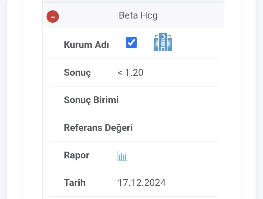This screenshot has height=199, width=263.
Task: Click the Sonuç label
Action: (x=77, y=73)
